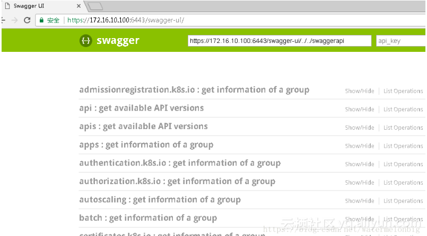Screen dimensions: 427x236
Task: Toggle Show/Hide for authentication.k8s.io
Action: click(x=360, y=164)
